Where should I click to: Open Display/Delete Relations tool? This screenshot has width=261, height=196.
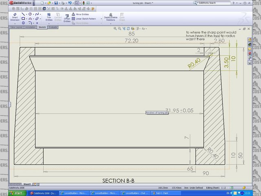[110, 17]
